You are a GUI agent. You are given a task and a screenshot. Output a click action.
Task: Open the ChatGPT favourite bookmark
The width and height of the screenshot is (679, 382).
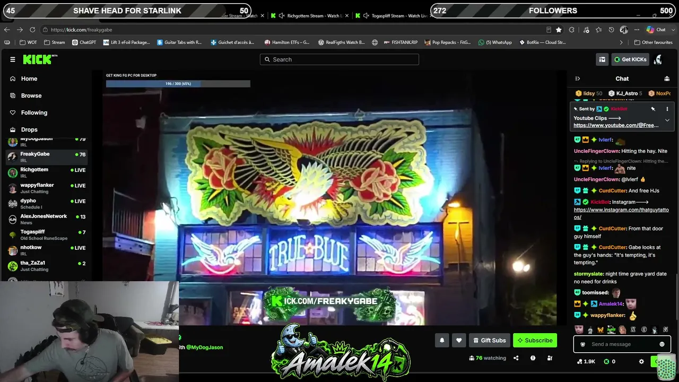pos(84,42)
